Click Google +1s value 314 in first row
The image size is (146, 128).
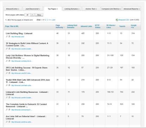[x=133, y=33]
